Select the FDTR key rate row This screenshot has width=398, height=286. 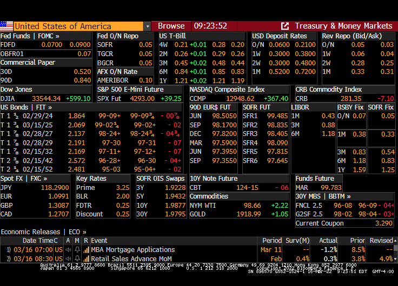(x=103, y=206)
